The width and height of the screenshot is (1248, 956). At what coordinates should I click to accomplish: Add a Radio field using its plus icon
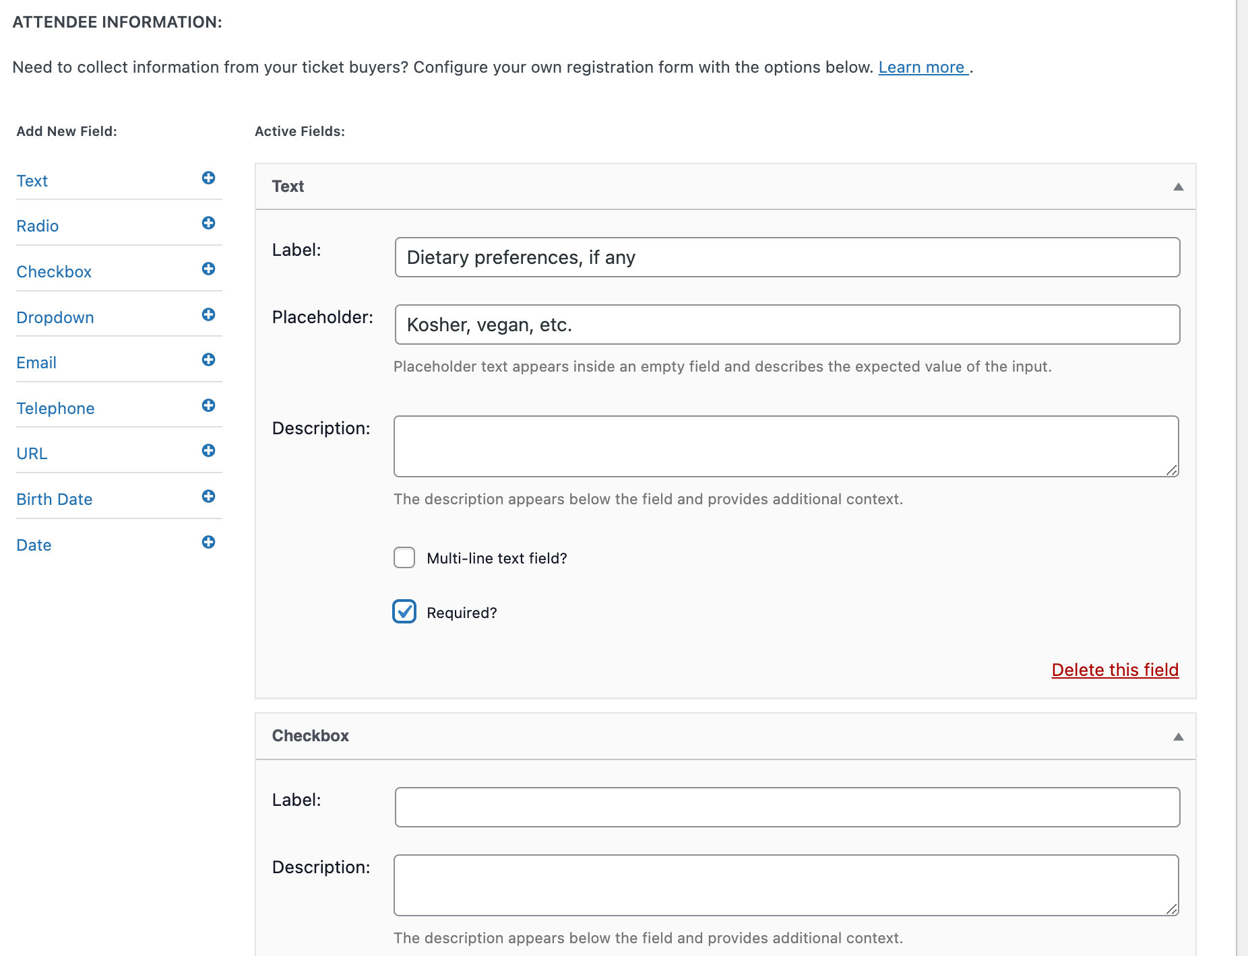[209, 223]
